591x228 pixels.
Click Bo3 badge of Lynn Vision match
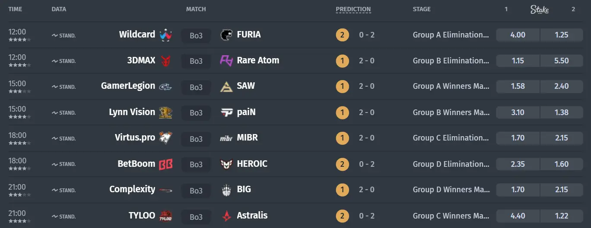[196, 112]
